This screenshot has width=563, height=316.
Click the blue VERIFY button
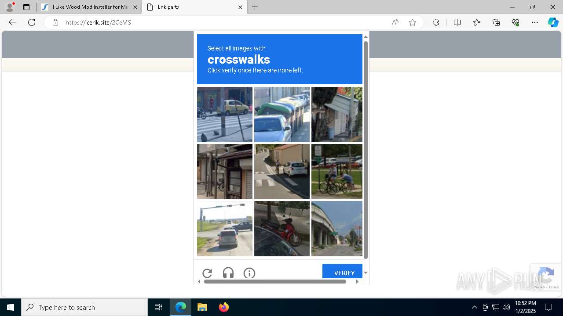pos(343,271)
